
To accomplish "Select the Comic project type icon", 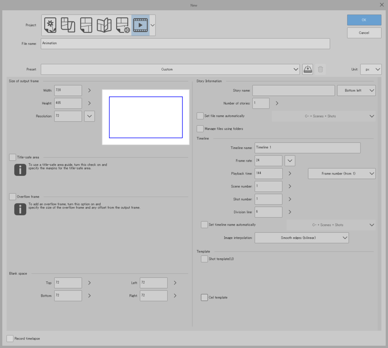I will (x=86, y=25).
